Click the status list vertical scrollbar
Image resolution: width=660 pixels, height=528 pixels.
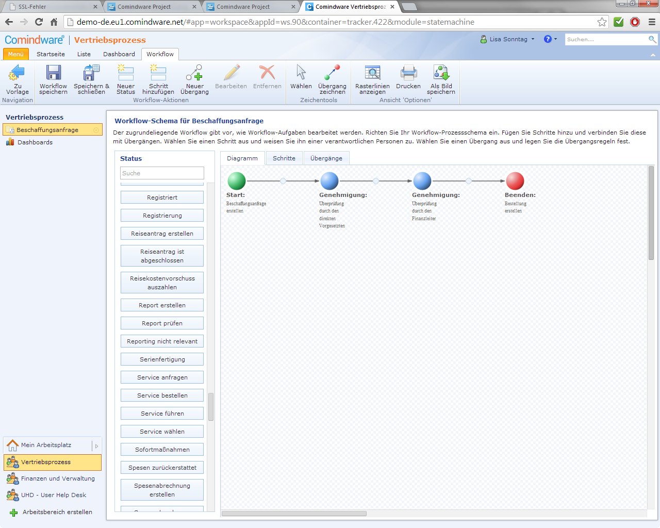211,407
